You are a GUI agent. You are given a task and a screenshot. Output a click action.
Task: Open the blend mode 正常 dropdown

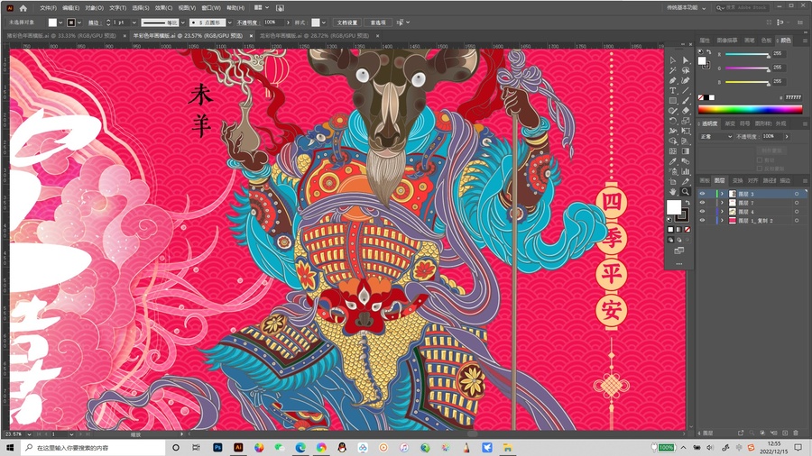point(716,136)
